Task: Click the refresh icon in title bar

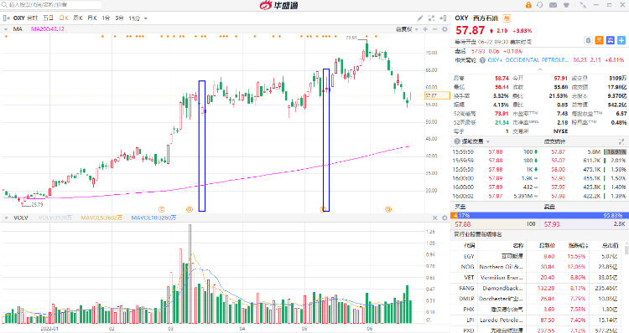Action: coord(539,5)
